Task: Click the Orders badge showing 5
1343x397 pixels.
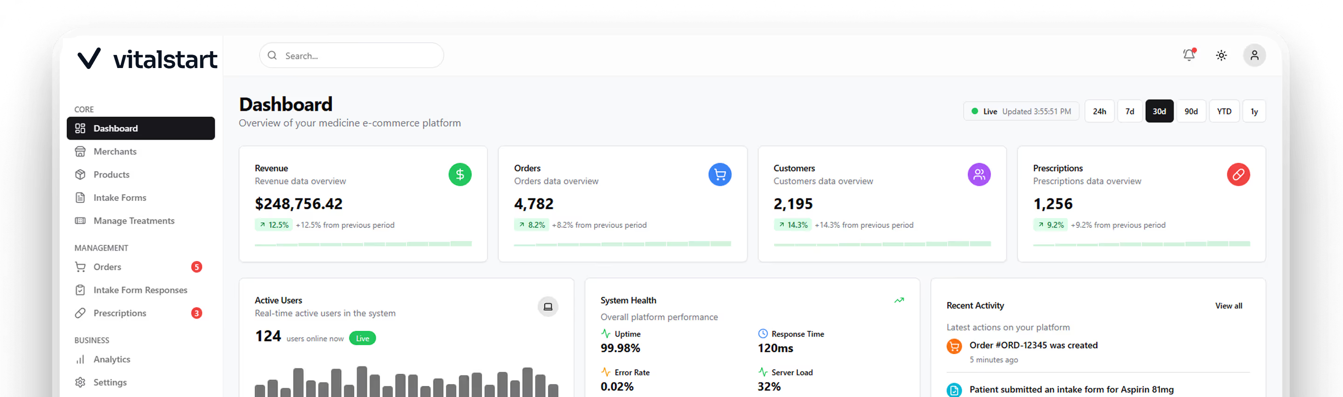Action: click(196, 267)
